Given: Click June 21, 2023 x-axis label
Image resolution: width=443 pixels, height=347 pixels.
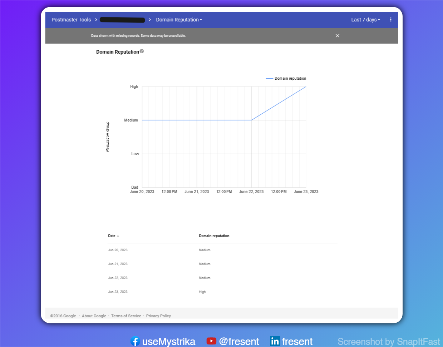Looking at the screenshot, I should click(197, 192).
